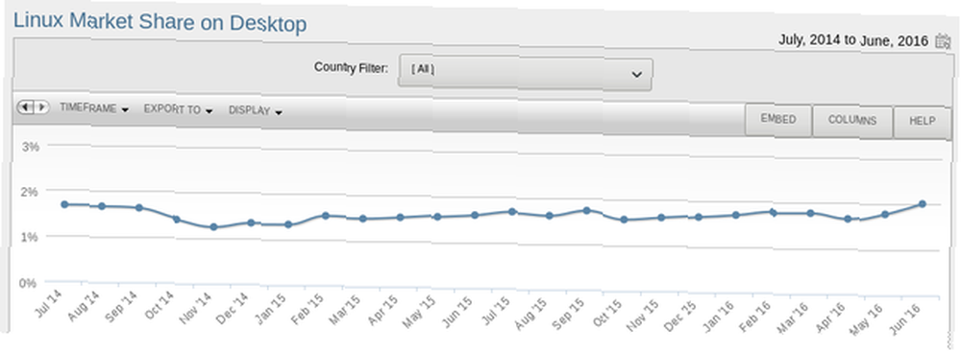Screen dimensions: 961x351
Task: Click the EMBED button
Action: click(778, 120)
